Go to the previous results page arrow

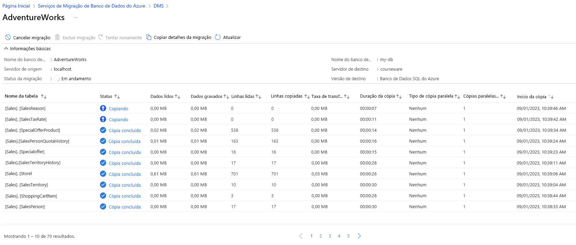301,236
